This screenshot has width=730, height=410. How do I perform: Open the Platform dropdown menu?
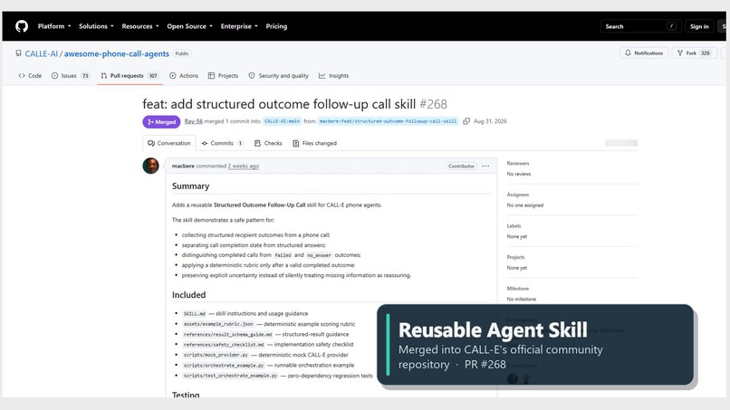pyautogui.click(x=54, y=26)
